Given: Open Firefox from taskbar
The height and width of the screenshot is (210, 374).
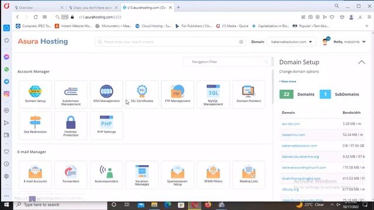Looking at the screenshot, I should (208, 205).
